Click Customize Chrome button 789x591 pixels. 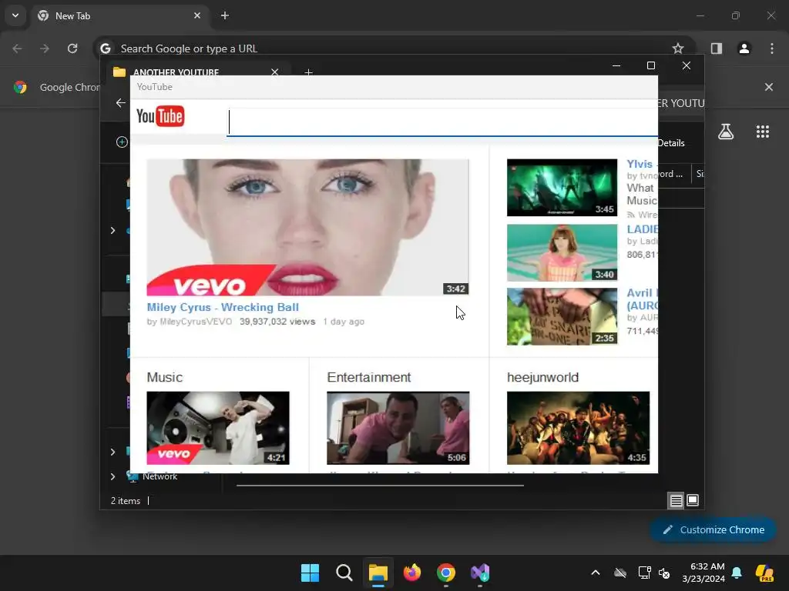713,529
